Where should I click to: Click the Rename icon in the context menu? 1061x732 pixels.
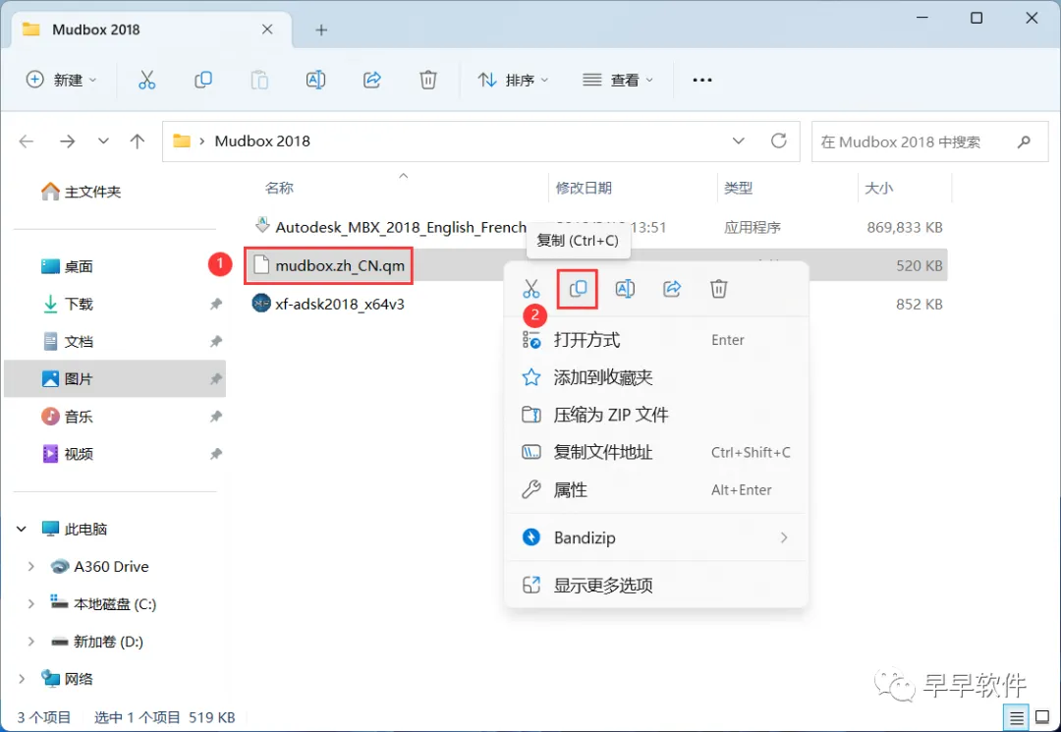pyautogui.click(x=625, y=289)
